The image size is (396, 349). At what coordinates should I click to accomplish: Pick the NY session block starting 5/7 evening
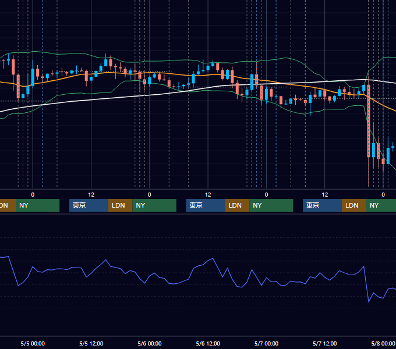(381, 205)
